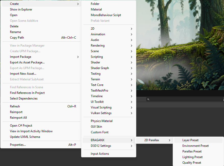Expand the Scene submenu
This screenshot has height=166, width=224.
109,51
